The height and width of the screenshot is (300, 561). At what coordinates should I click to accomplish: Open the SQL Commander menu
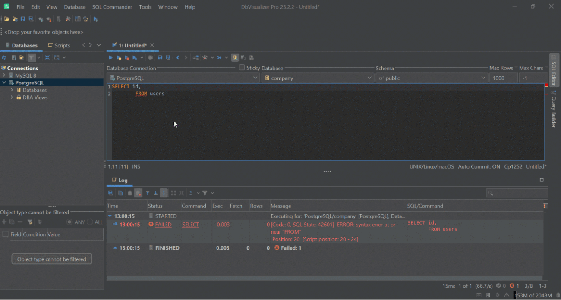pos(112,6)
